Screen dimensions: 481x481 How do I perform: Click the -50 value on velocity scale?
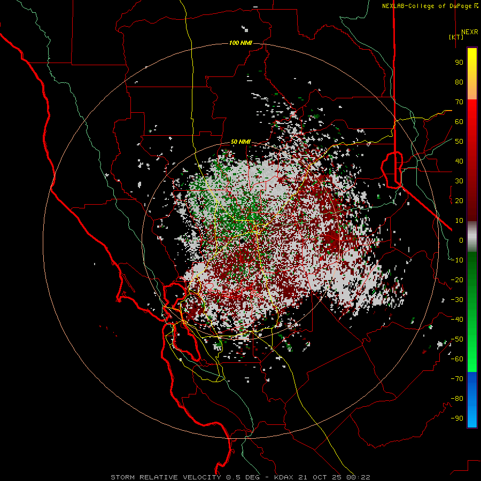pos(457,339)
